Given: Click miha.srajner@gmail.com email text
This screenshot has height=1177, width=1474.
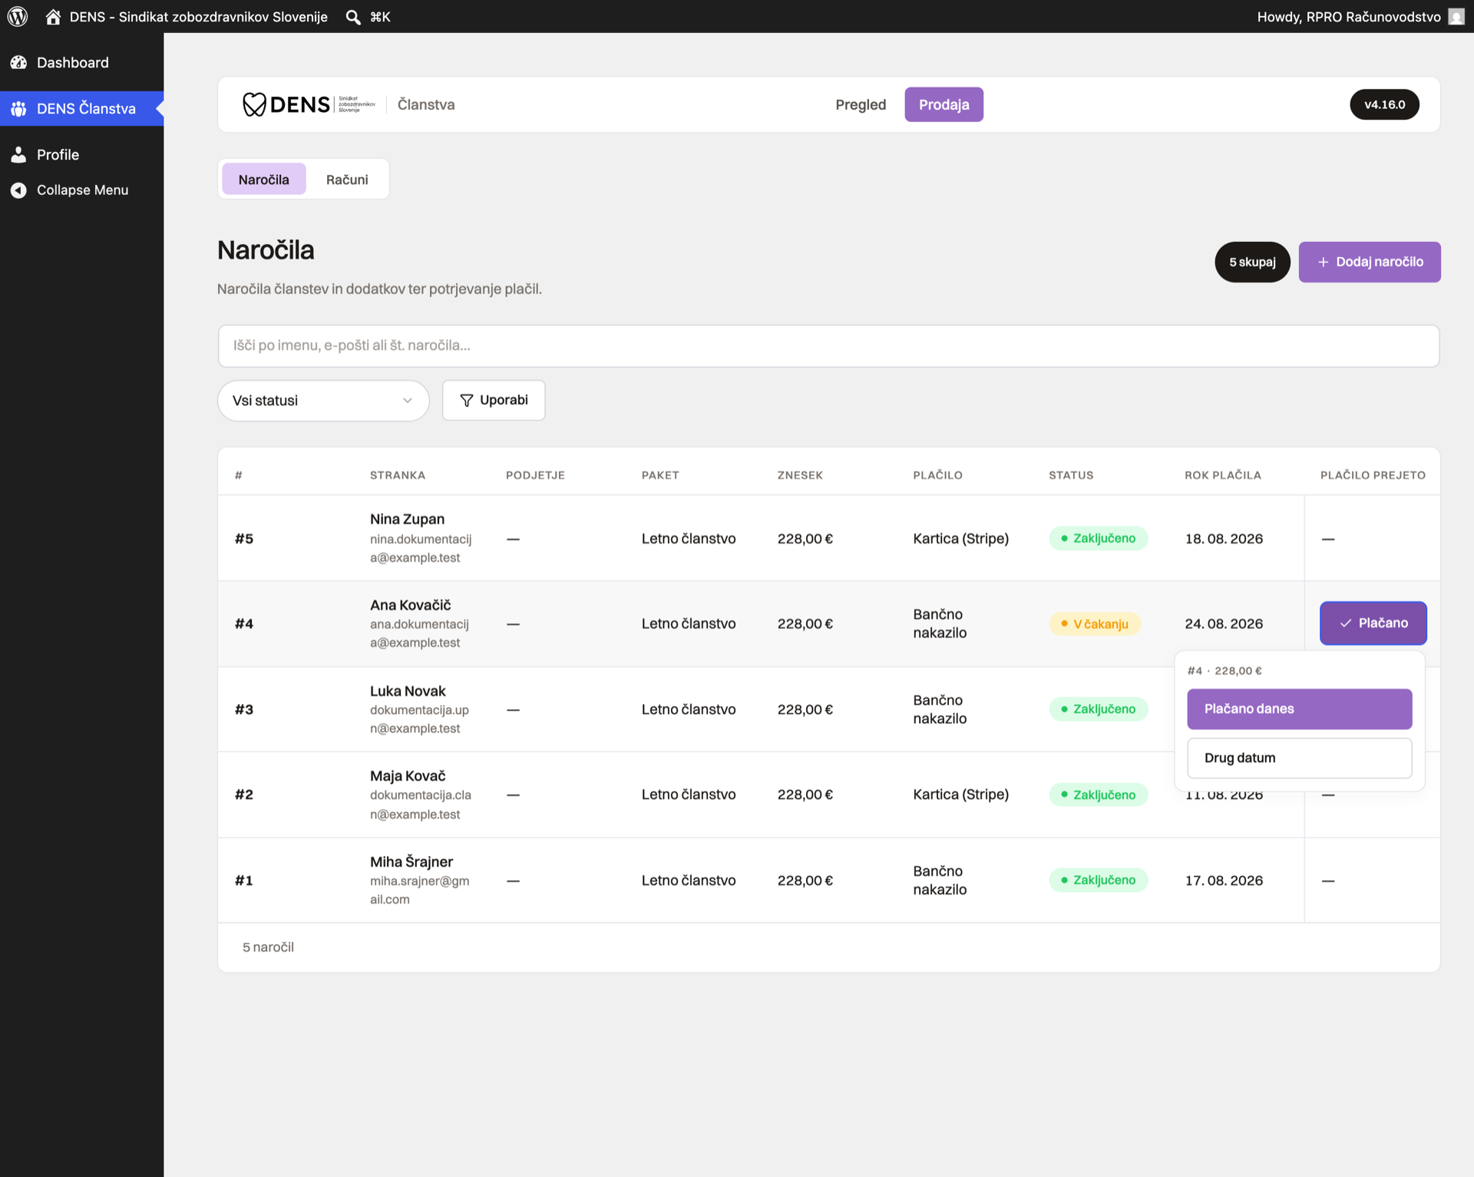Looking at the screenshot, I should [x=419, y=891].
